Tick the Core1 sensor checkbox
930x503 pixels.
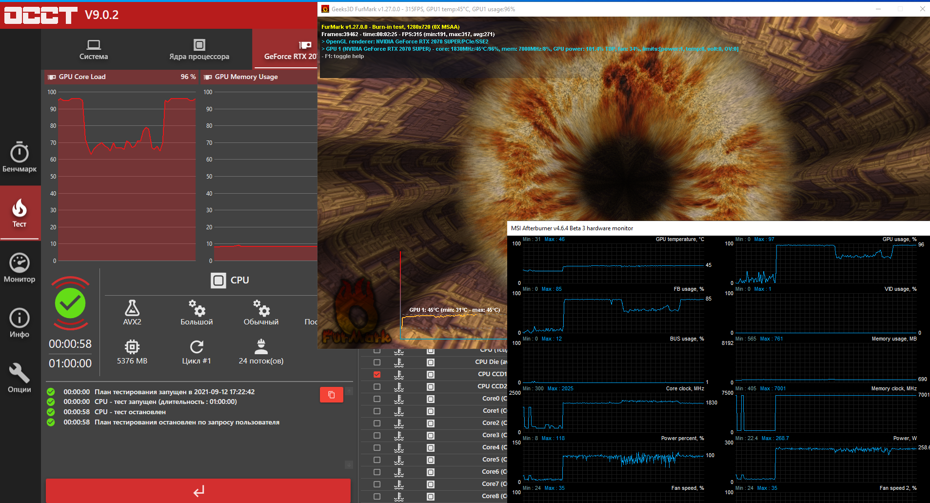tap(377, 411)
